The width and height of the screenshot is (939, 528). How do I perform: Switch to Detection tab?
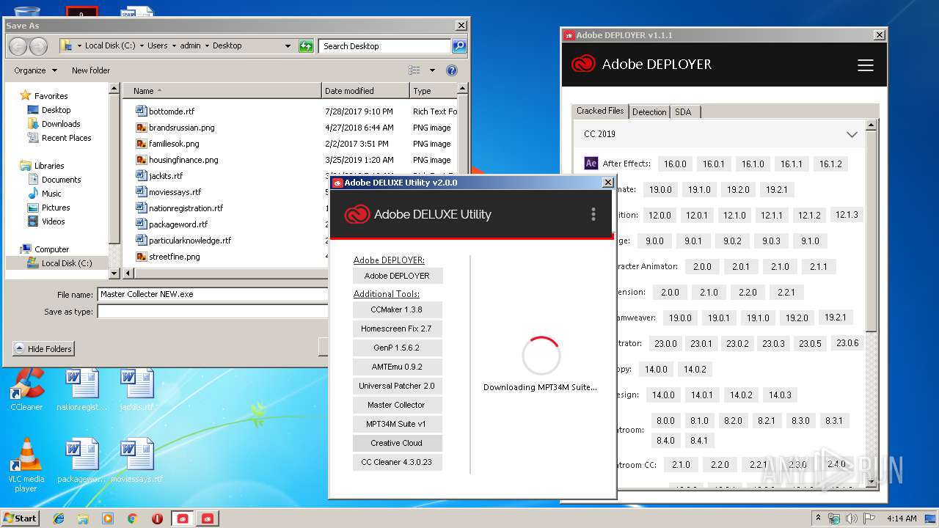(649, 111)
